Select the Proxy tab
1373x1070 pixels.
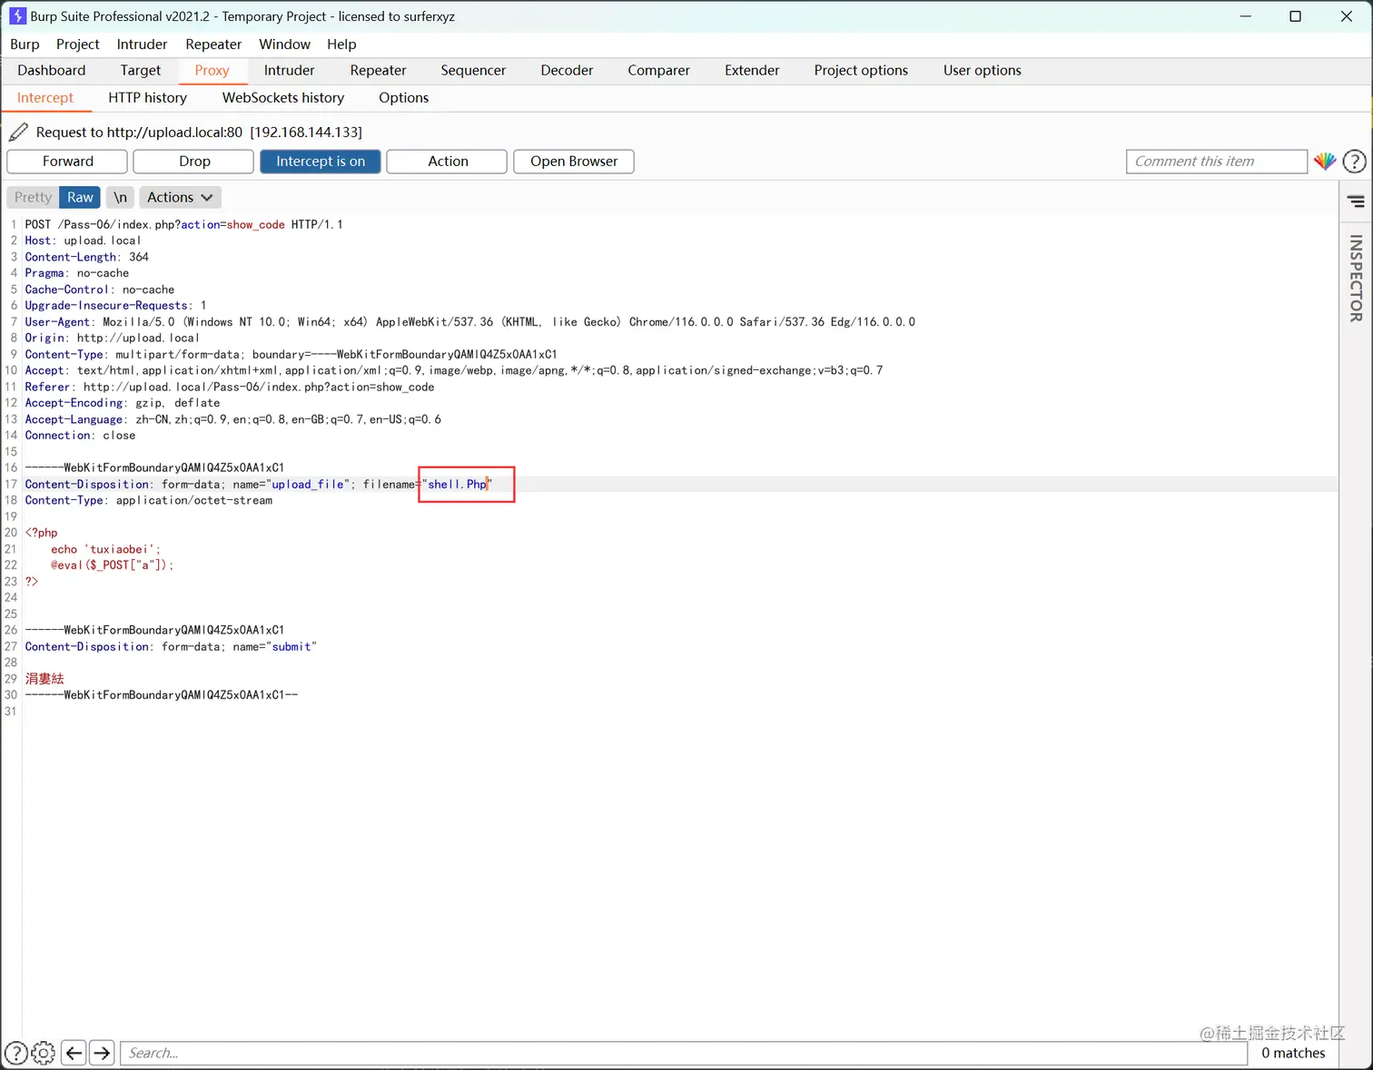[x=212, y=71]
